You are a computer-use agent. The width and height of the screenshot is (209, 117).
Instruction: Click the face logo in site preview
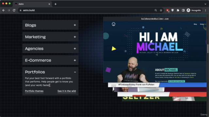(114, 24)
